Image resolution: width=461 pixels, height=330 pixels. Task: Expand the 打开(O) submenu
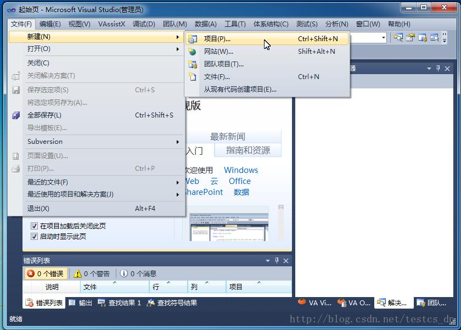[178, 49]
